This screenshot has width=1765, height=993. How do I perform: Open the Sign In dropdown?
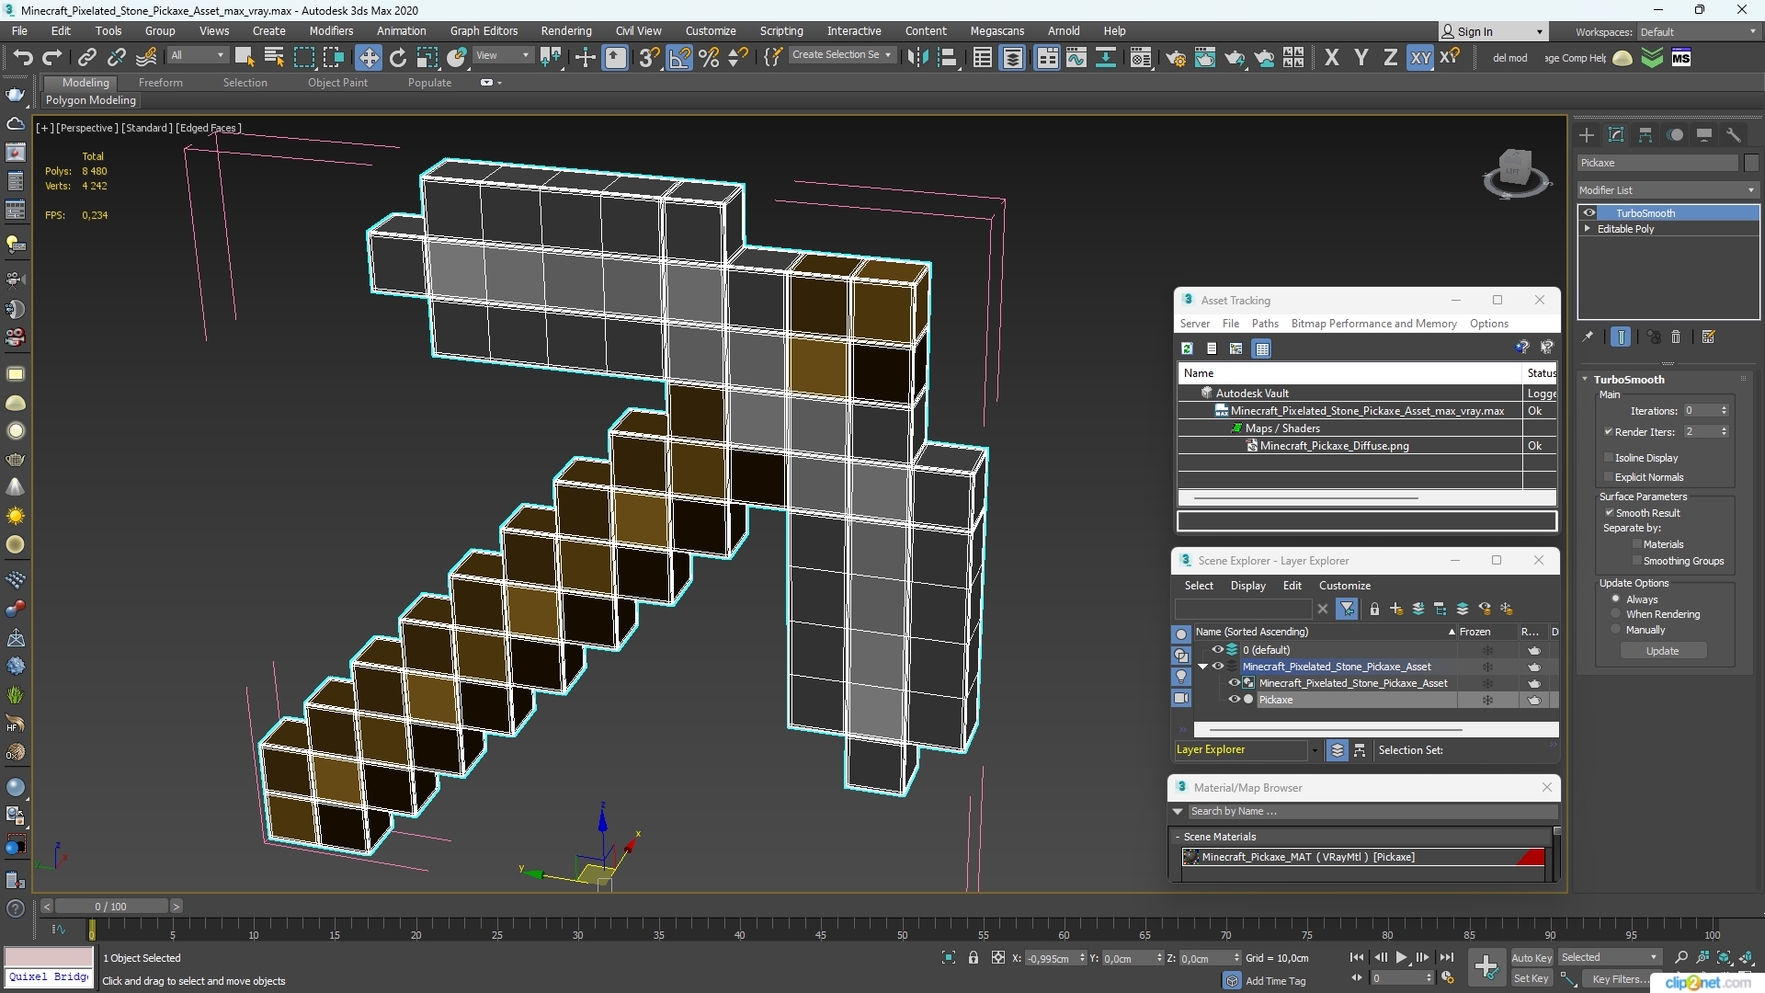coord(1494,31)
